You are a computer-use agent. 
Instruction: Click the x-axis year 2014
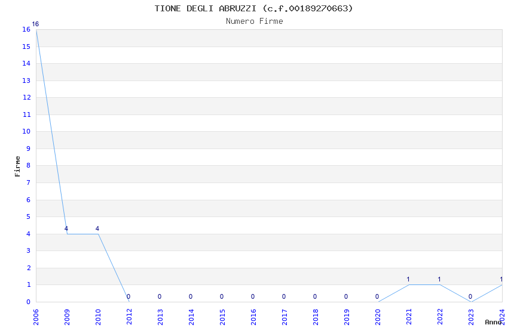tap(191, 317)
